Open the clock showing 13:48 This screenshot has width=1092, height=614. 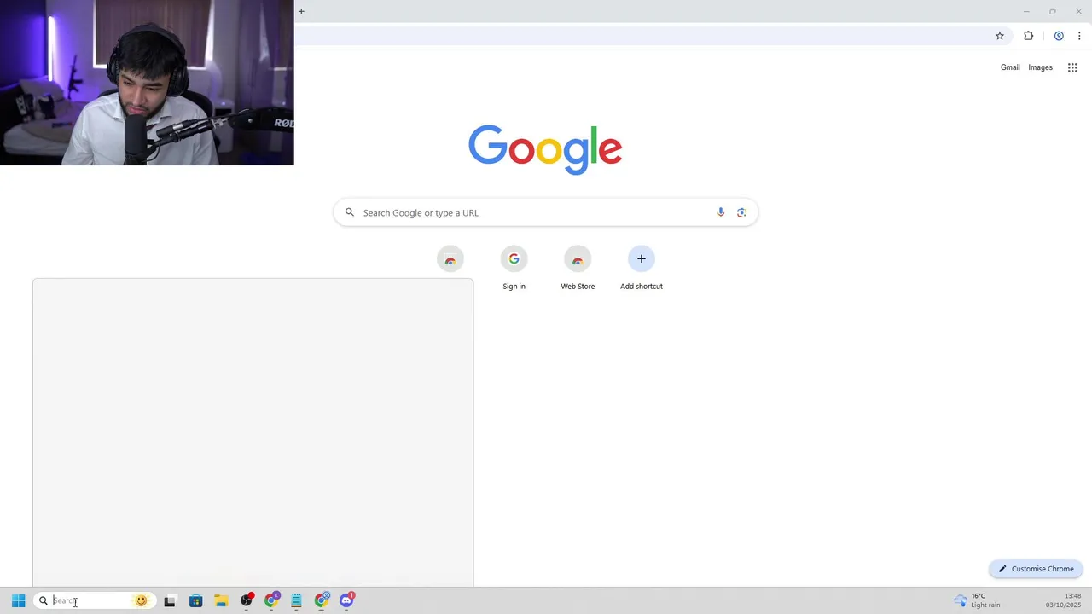(x=1063, y=600)
